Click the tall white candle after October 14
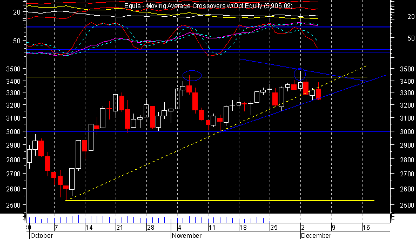This screenshot has height=239, width=416. tap(91, 137)
